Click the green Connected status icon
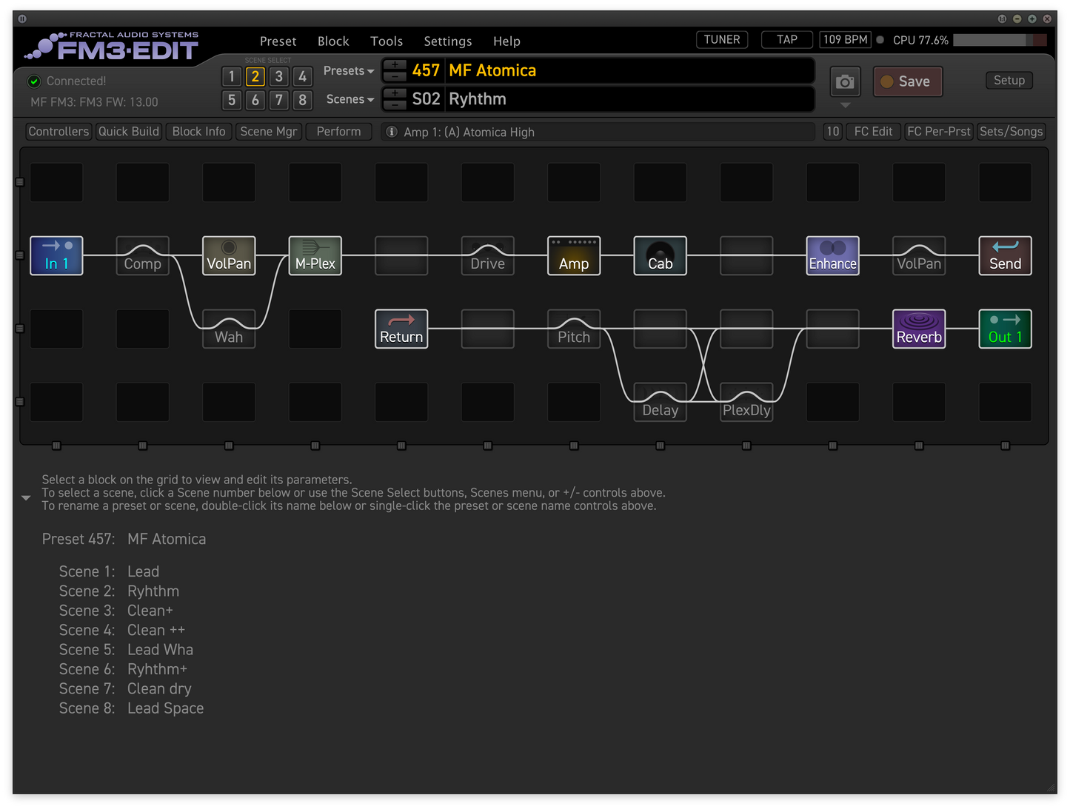Viewport: 1070px width, 809px height. pos(34,81)
